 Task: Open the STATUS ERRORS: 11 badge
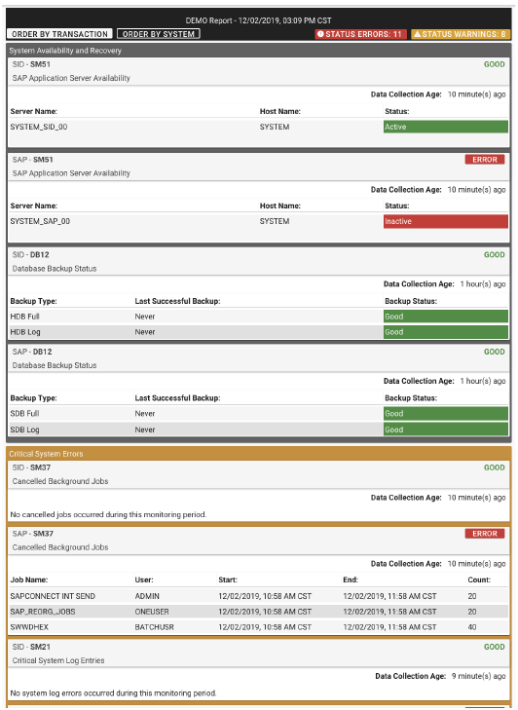click(x=361, y=34)
